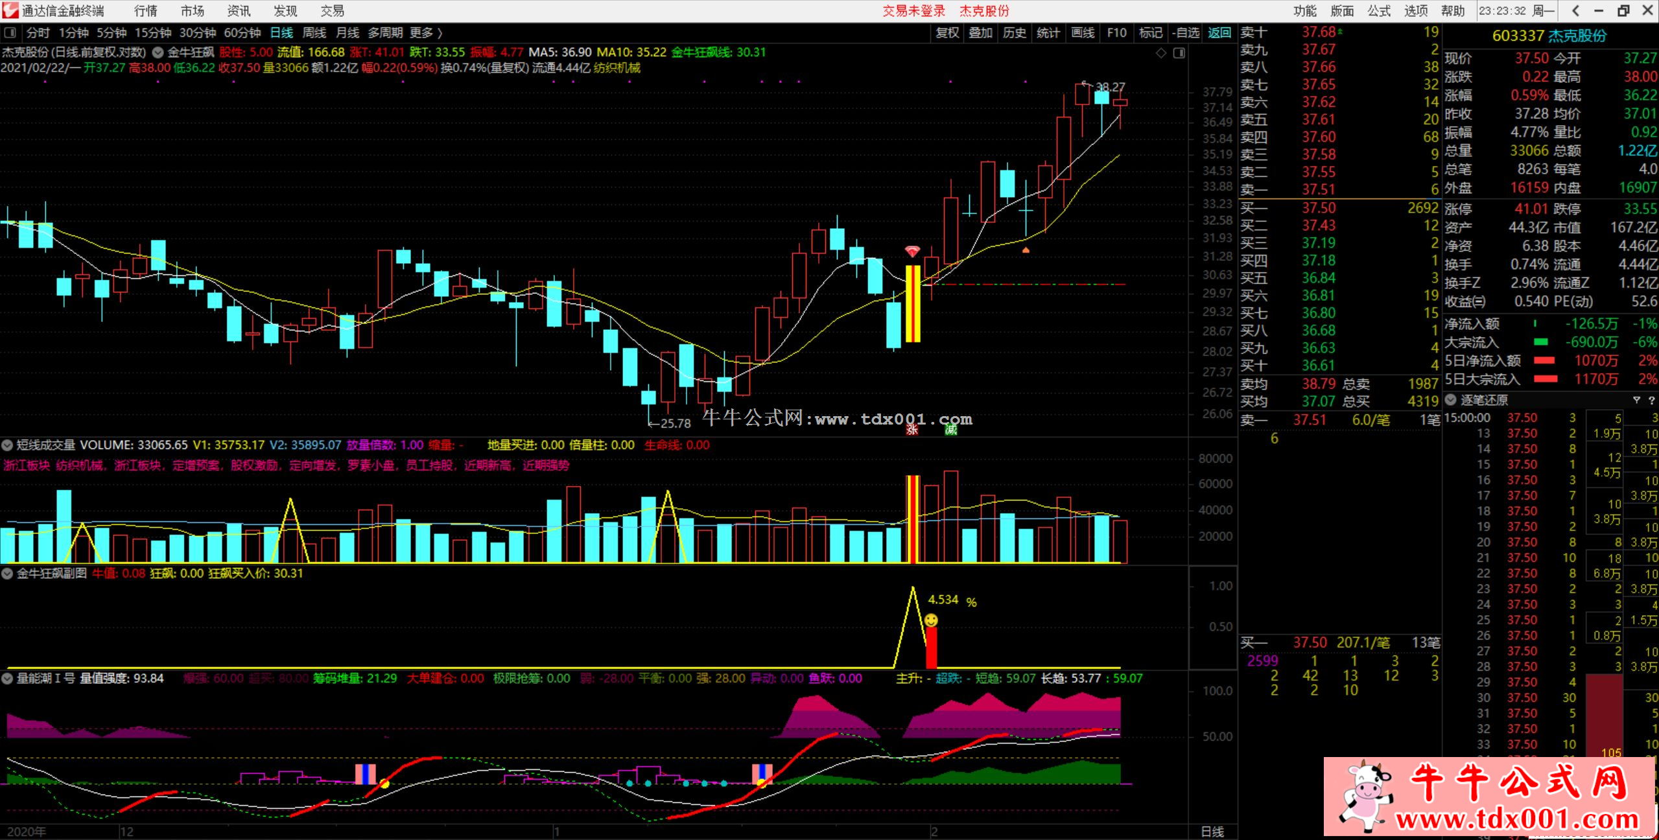Image resolution: width=1659 pixels, height=840 pixels.
Task: Switch to the 月线 monthly tab
Action: pyautogui.click(x=347, y=32)
